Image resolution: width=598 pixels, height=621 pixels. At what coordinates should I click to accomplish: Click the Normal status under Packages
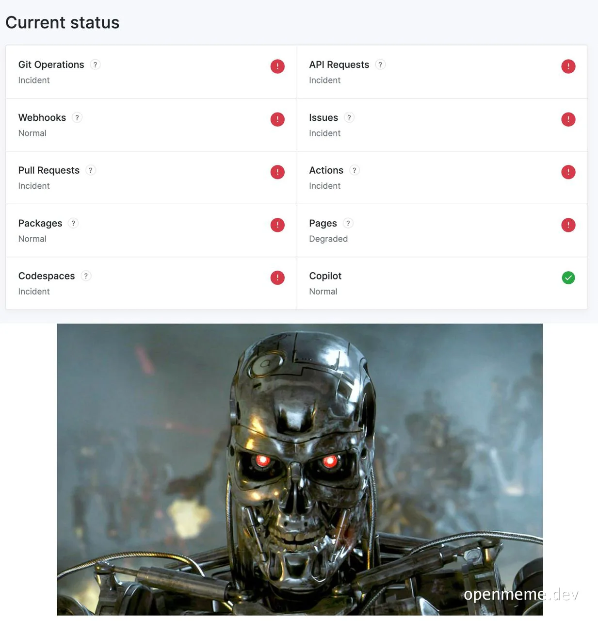pos(32,239)
